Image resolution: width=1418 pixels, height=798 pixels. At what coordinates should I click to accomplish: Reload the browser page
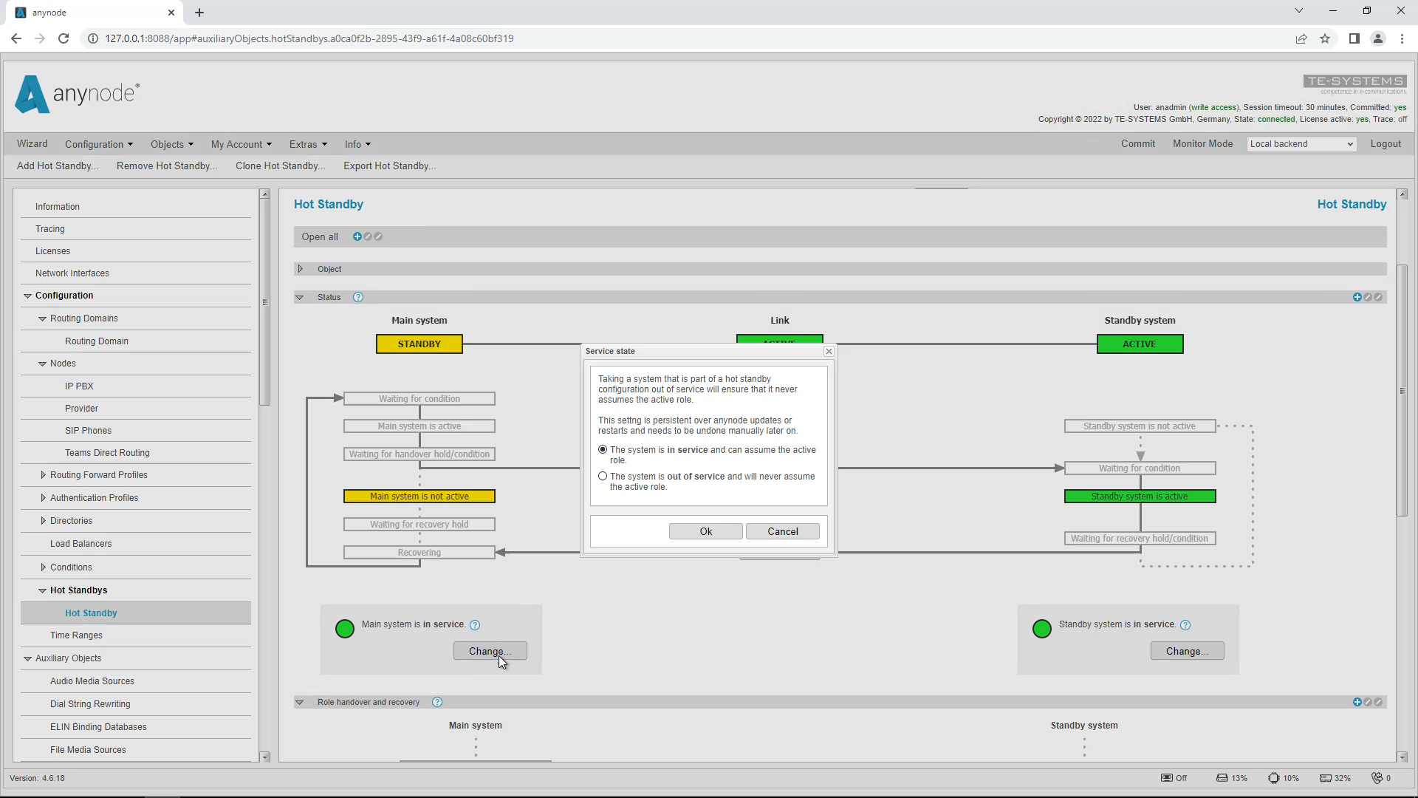coord(64,38)
